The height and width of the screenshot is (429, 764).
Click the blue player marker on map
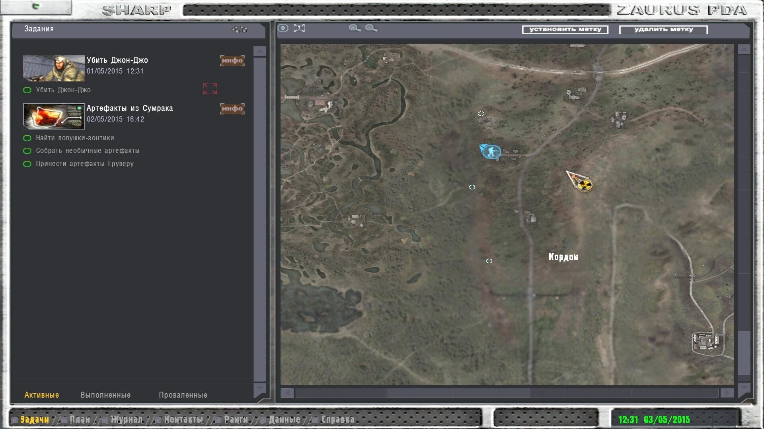491,151
